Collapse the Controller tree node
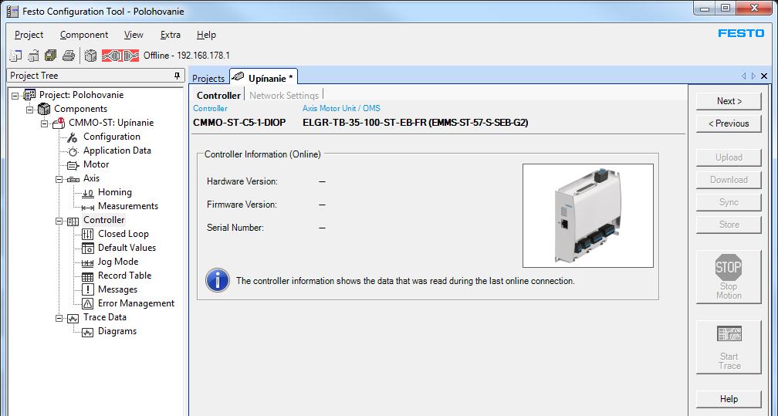This screenshot has width=778, height=416. point(59,221)
